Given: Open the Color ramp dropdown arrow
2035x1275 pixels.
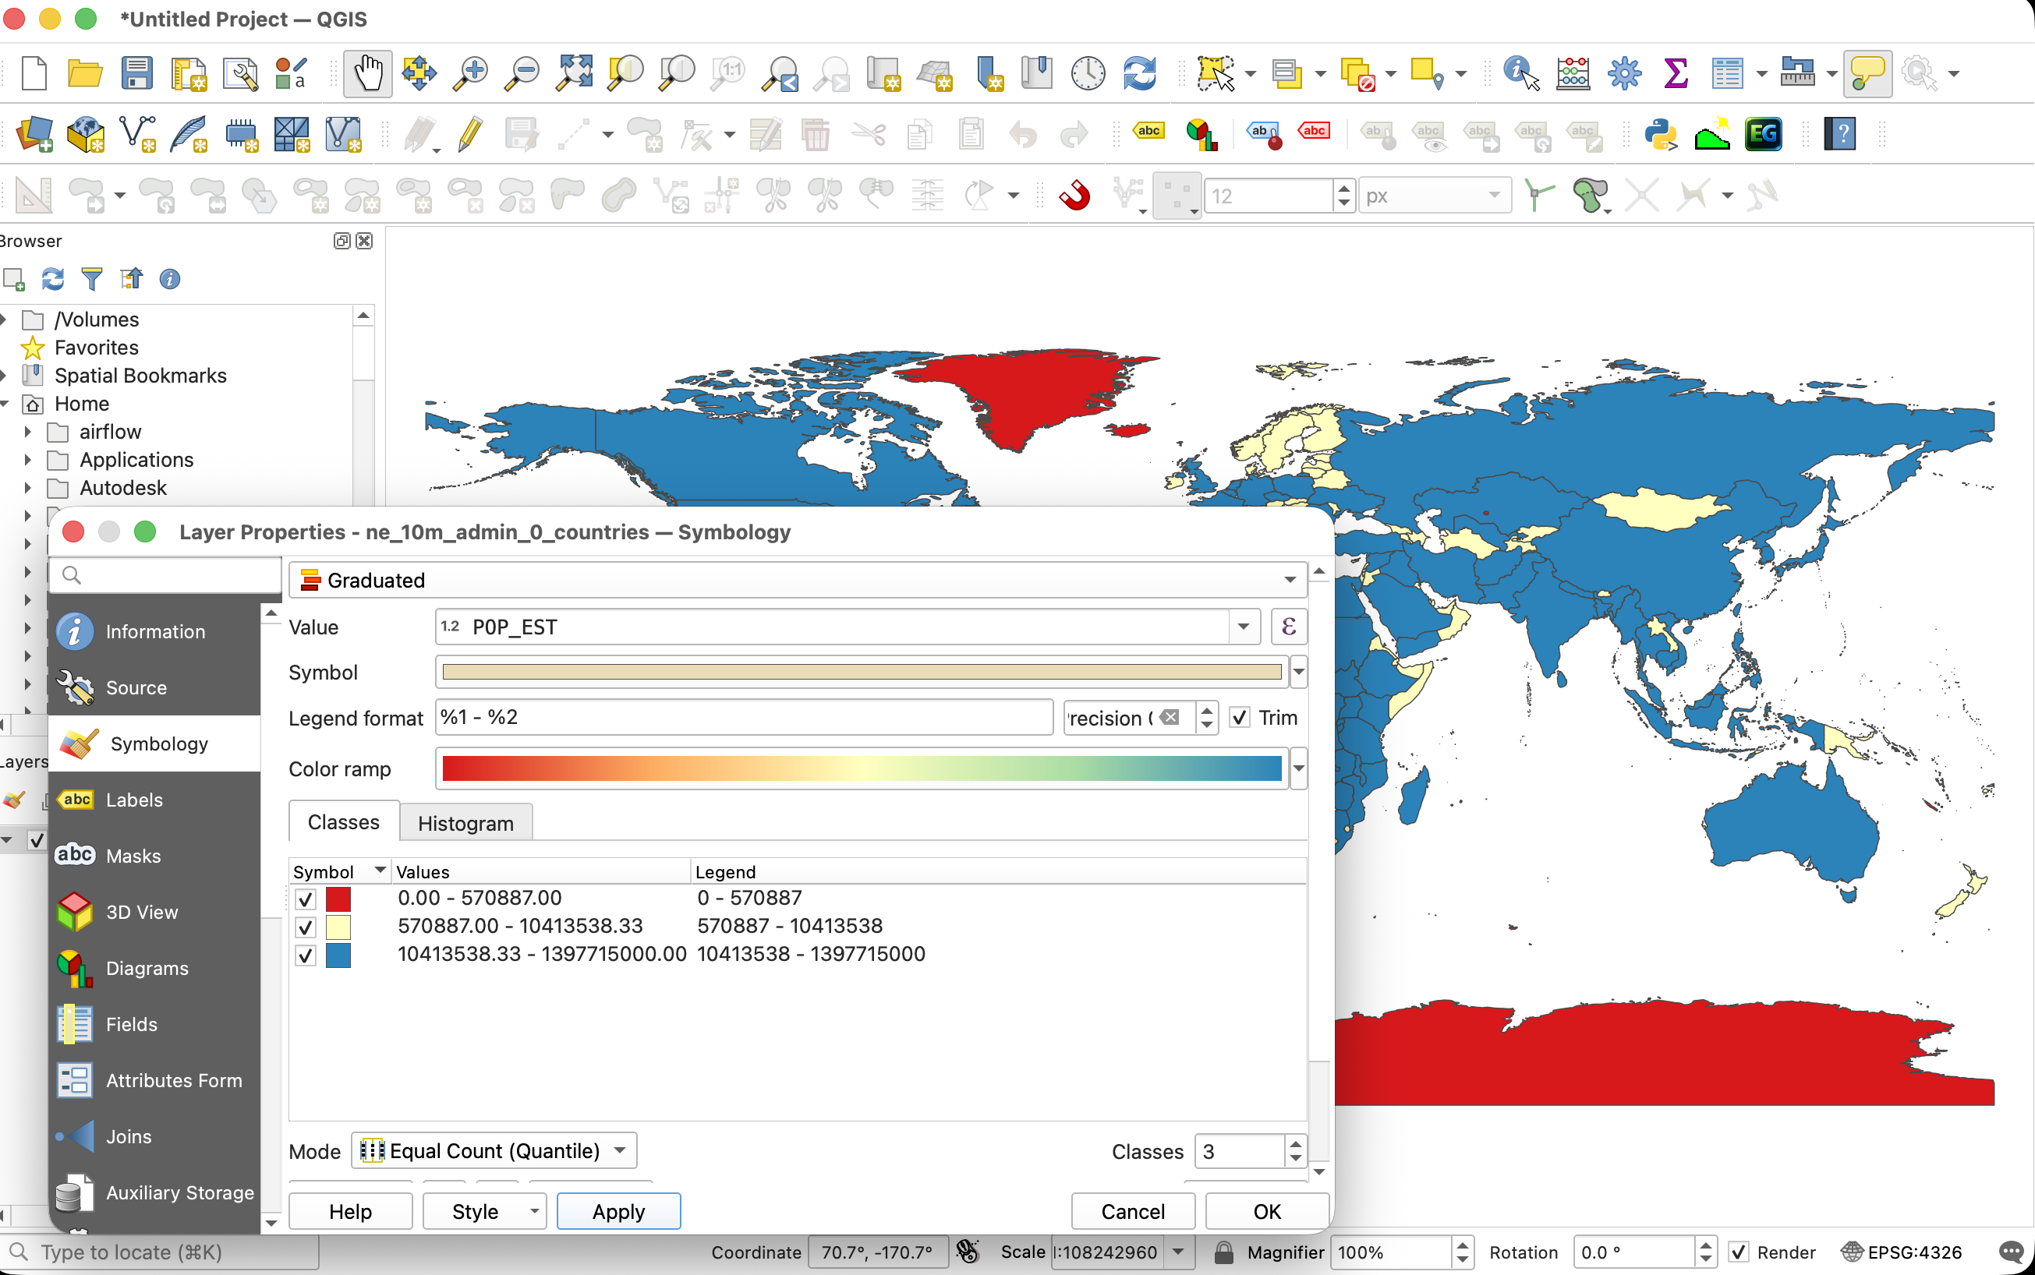Looking at the screenshot, I should coord(1298,768).
